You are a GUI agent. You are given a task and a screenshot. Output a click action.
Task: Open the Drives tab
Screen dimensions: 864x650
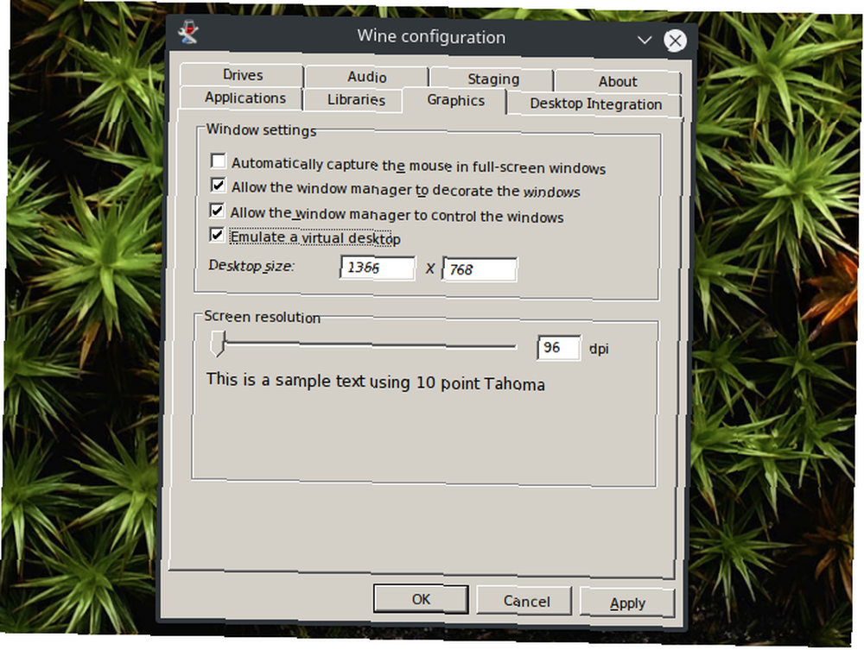tap(243, 75)
